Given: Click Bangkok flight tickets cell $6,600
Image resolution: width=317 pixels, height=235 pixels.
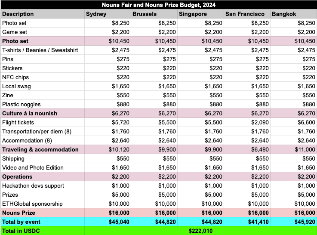Looking at the screenshot, I should 305,122.
